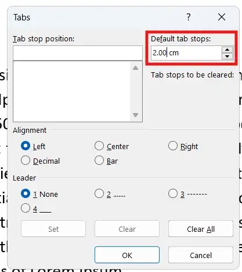The image size is (242, 272).
Task: Confirm the dialog with OK
Action: pyautogui.click(x=127, y=255)
